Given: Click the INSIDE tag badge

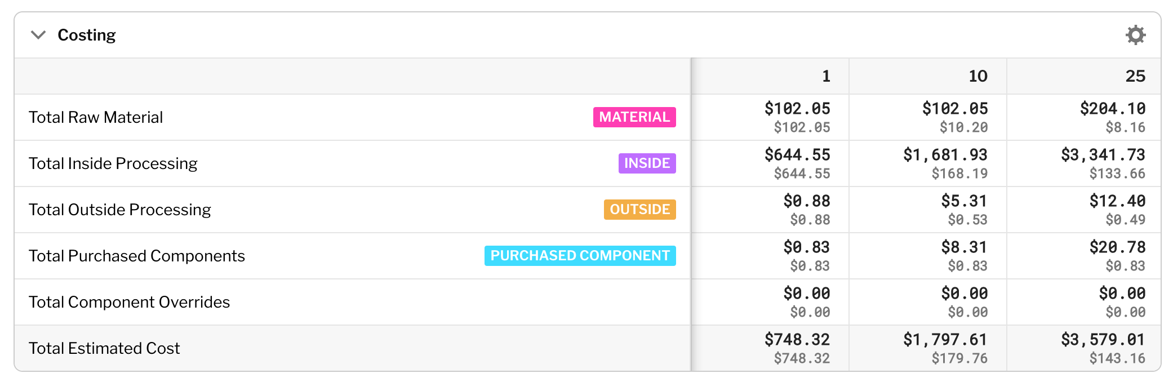Looking at the screenshot, I should point(646,163).
